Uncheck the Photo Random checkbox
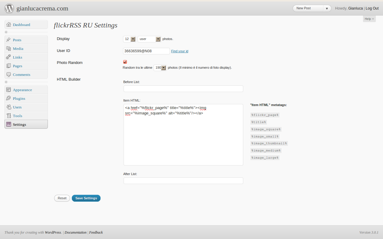 pyautogui.click(x=125, y=62)
